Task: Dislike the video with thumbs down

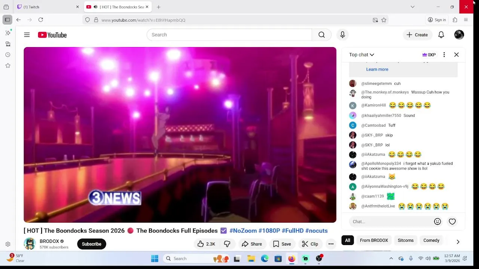Action: click(x=227, y=244)
